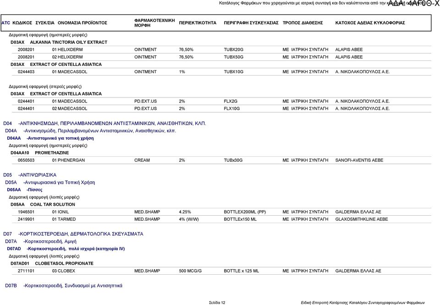Click the D07 ΚΟΡΤΙΚΟΣΤΕΡΟΕΙΔΗ section heading
440x305 pixels.
pyautogui.click(x=73, y=234)
